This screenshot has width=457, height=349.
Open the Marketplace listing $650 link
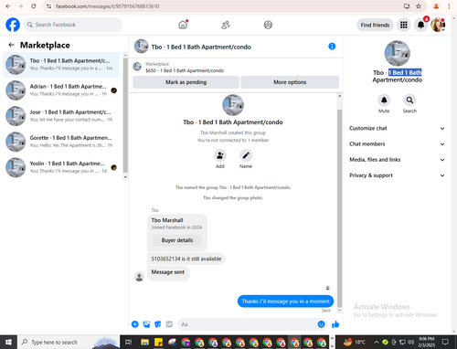click(185, 70)
